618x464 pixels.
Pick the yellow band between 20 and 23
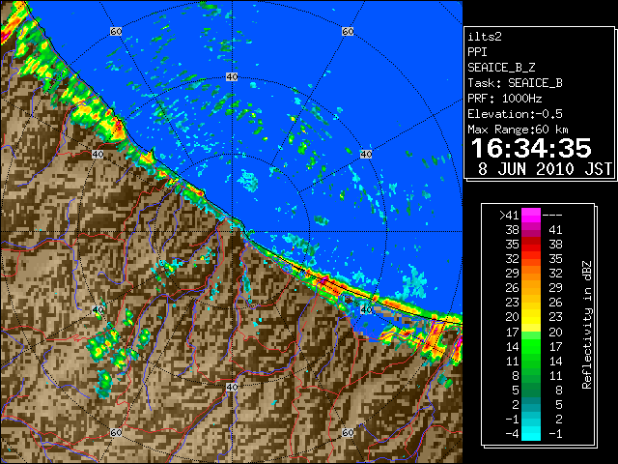click(x=531, y=317)
